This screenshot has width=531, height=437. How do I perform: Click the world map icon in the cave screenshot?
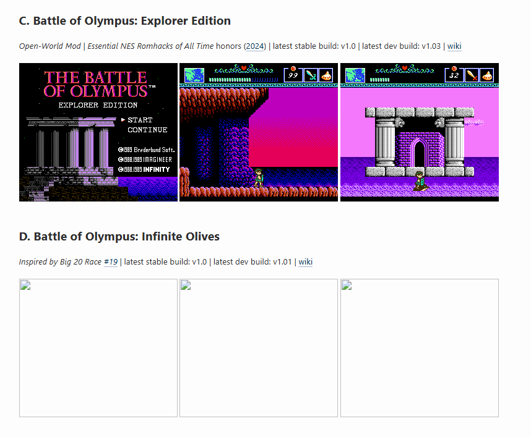coord(194,75)
